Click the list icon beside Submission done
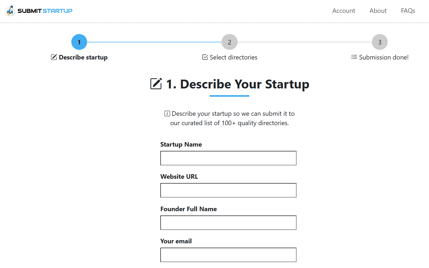 (x=354, y=57)
